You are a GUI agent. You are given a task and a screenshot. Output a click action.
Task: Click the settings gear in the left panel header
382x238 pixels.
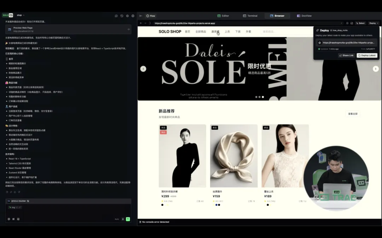pos(128,16)
